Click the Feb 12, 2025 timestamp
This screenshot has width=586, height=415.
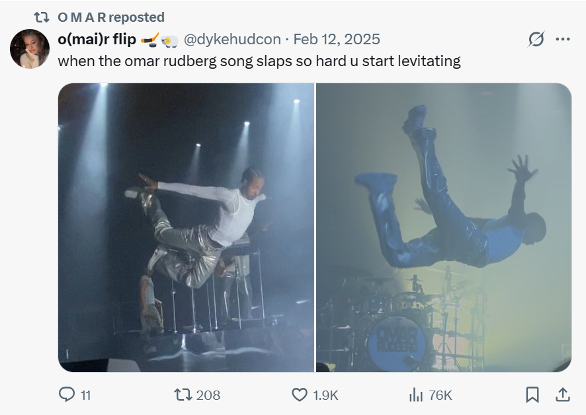coord(337,40)
